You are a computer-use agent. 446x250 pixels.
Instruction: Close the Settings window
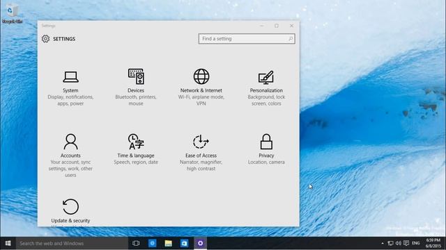291,26
